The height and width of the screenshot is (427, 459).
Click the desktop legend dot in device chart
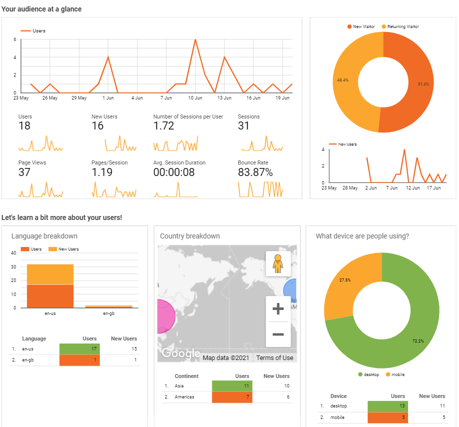point(360,374)
